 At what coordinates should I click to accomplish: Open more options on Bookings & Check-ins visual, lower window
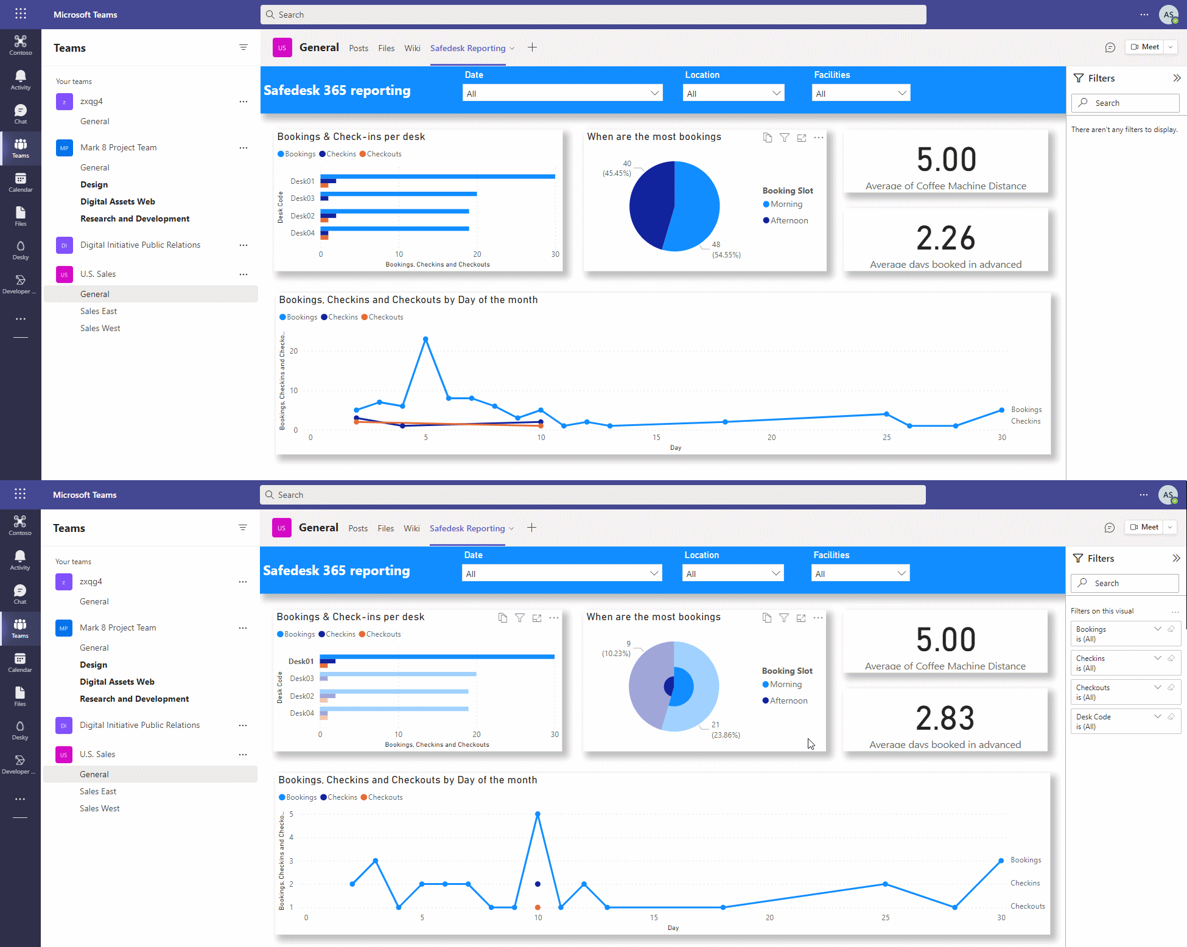(x=554, y=618)
